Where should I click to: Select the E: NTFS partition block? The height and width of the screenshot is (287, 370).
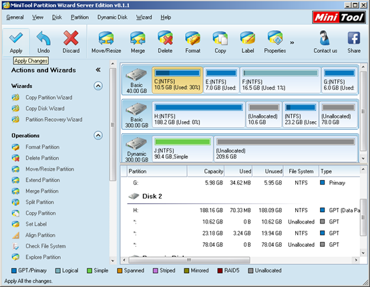(x=221, y=80)
